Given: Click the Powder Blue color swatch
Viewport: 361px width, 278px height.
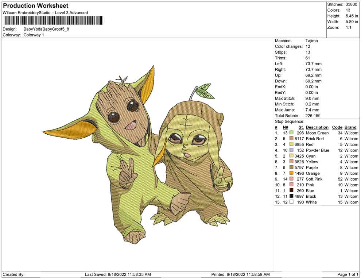Looking at the screenshot, I should [x=291, y=150].
